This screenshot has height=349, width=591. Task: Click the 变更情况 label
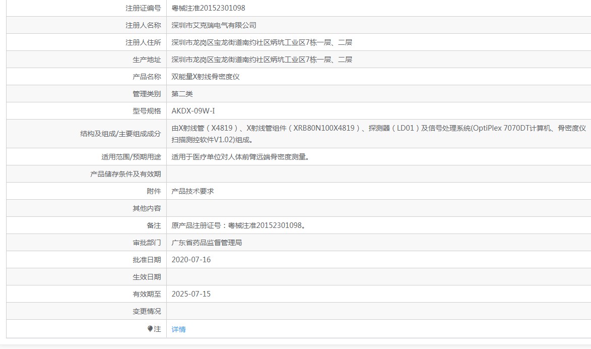click(147, 311)
